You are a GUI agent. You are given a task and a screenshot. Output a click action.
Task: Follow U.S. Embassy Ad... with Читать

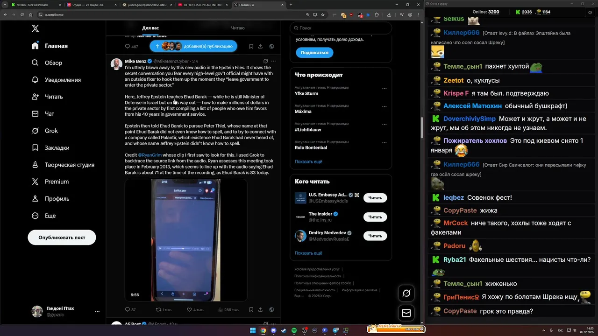point(375,198)
